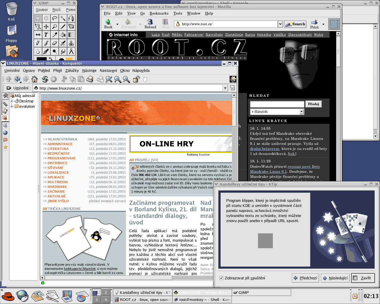Open Mozilla Print options dropdown arrow
This screenshot has width=380, height=304.
click(323, 24)
